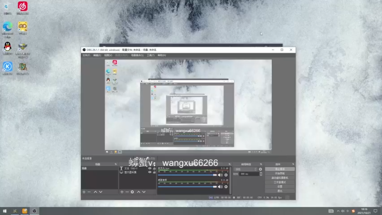The width and height of the screenshot is (382, 215).
Task: Click the orange app icon in taskbar
Action: [x=25, y=211]
